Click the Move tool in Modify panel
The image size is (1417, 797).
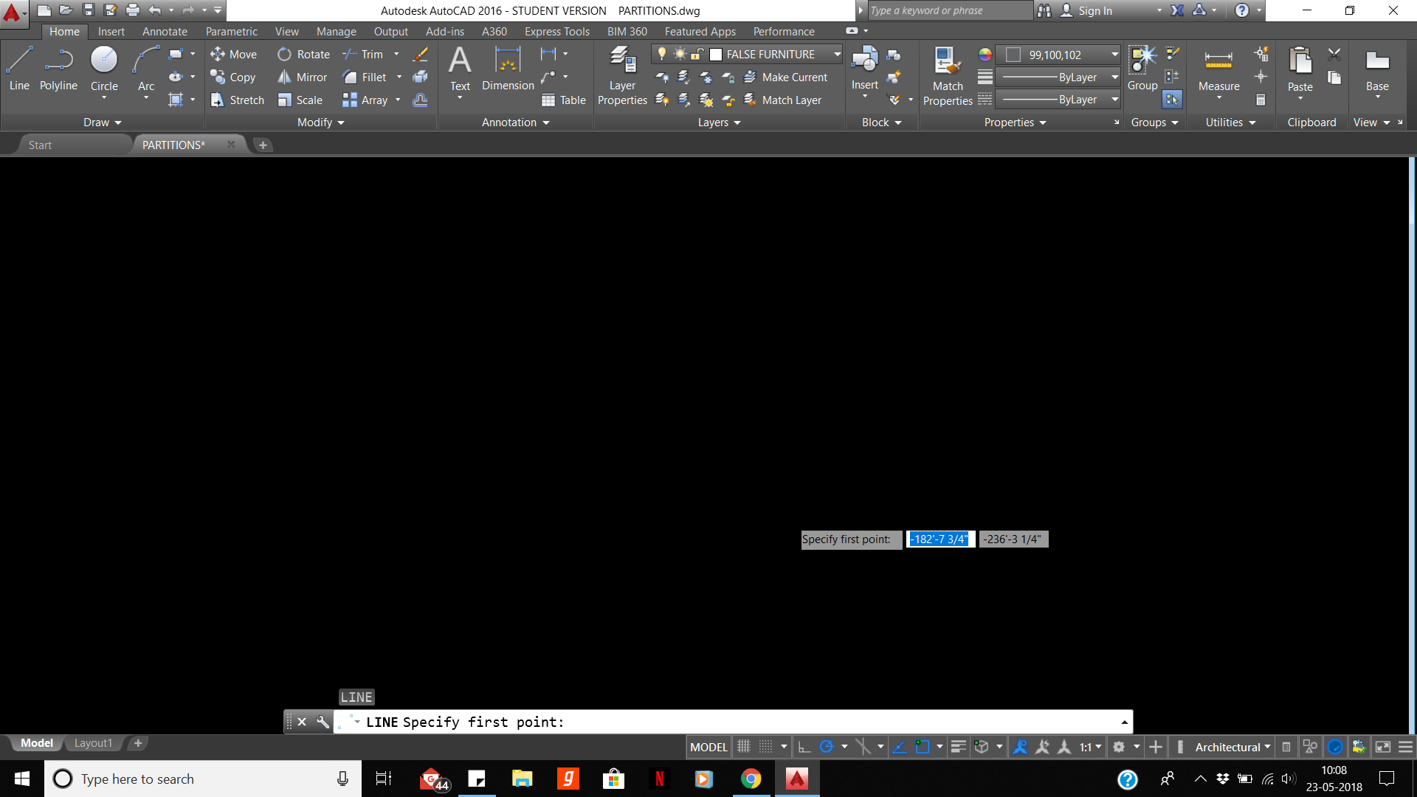234,54
